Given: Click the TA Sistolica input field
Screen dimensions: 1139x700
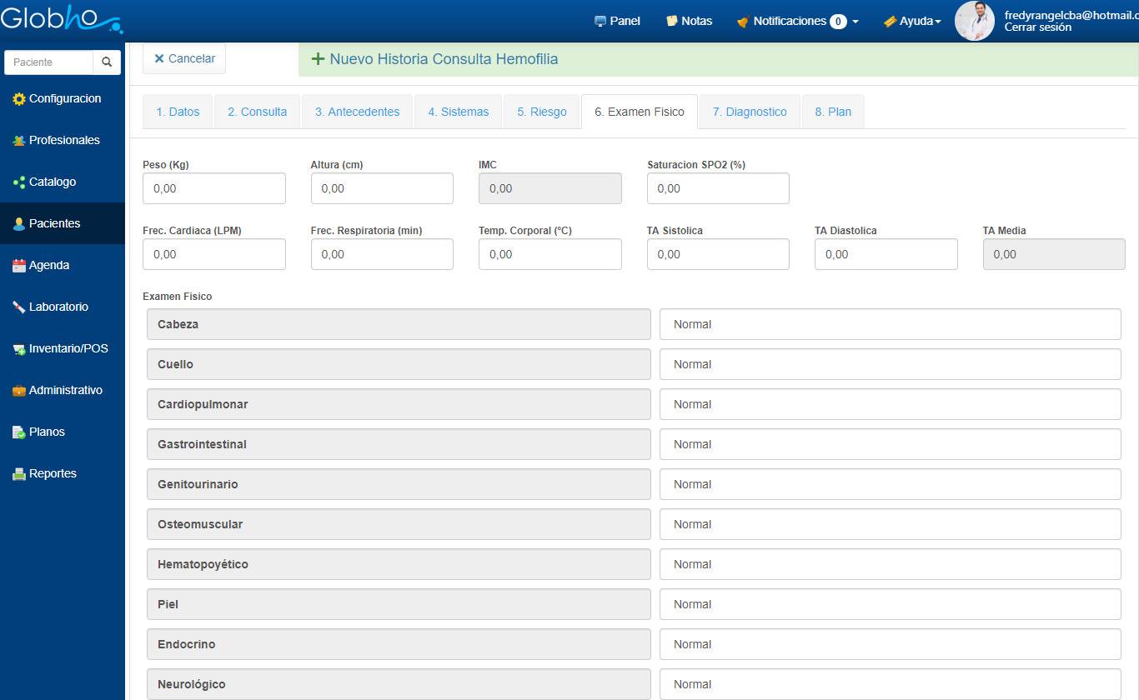Looking at the screenshot, I should pyautogui.click(x=718, y=254).
